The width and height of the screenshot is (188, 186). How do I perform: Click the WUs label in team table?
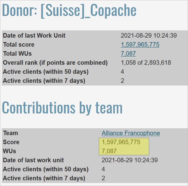[x=10, y=151]
